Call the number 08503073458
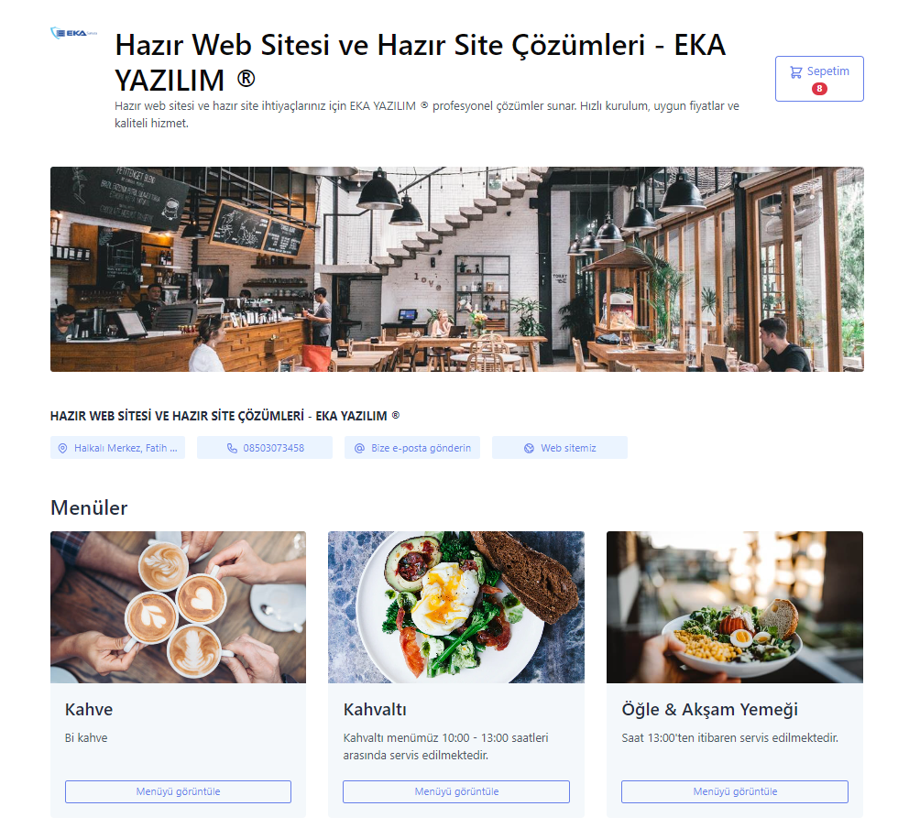Image resolution: width=909 pixels, height=839 pixels. click(x=265, y=447)
